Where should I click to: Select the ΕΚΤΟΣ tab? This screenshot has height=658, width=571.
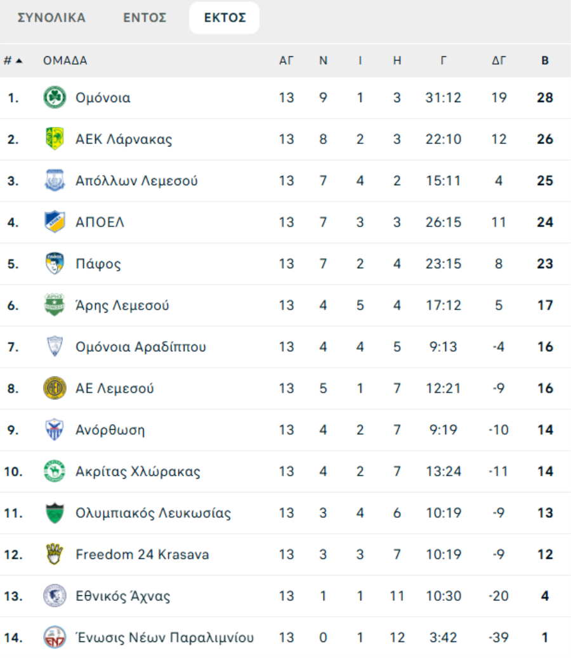[225, 18]
